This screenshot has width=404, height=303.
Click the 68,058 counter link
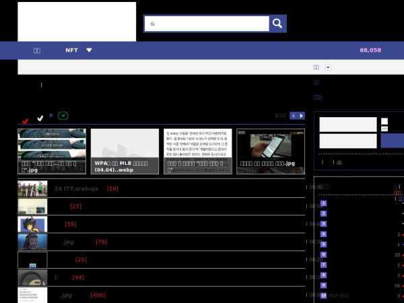pos(370,50)
